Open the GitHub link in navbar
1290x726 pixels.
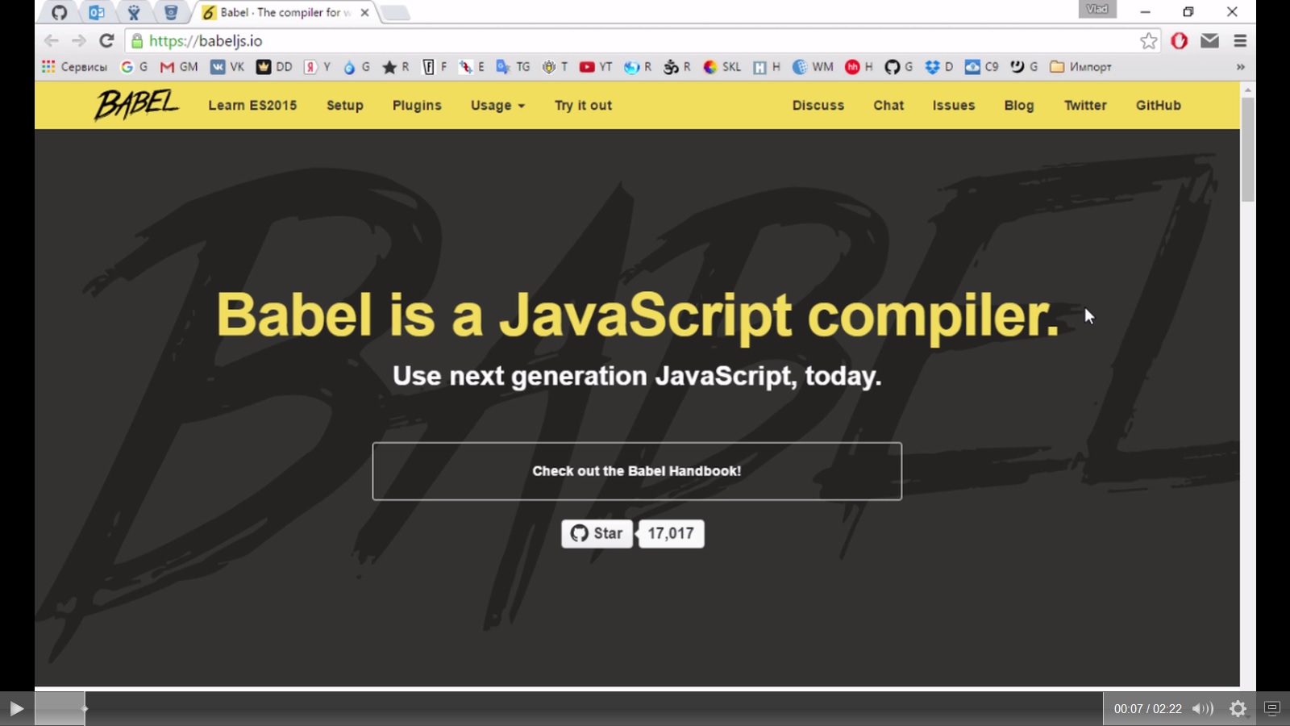click(x=1159, y=106)
